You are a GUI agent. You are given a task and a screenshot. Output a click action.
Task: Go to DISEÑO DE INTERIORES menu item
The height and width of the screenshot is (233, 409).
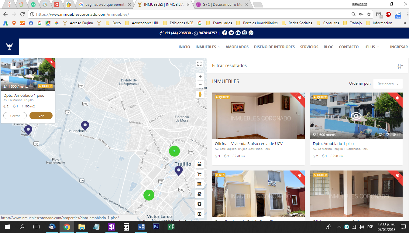pos(274,47)
